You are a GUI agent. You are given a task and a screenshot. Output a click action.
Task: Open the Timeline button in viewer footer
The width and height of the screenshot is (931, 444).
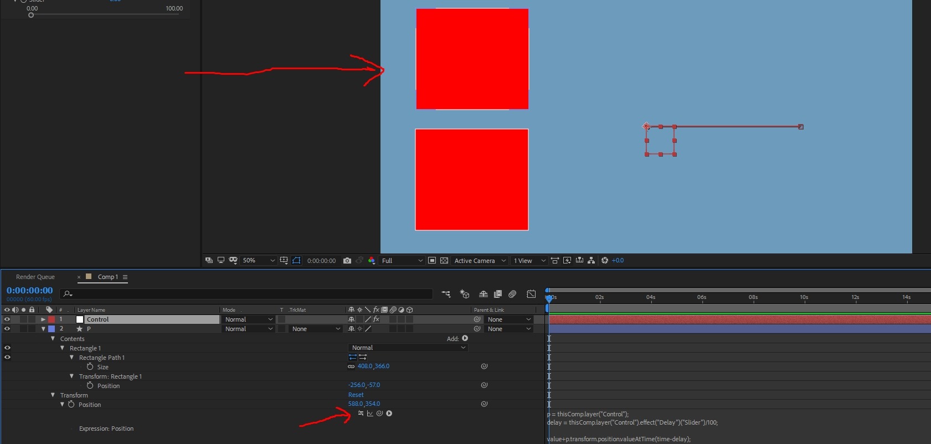(579, 260)
